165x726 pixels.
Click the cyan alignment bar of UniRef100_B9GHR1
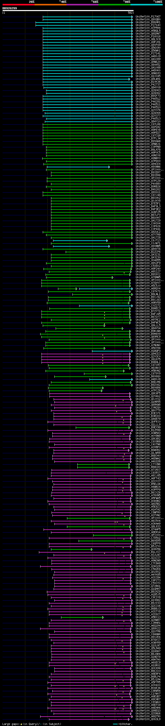point(84,22)
